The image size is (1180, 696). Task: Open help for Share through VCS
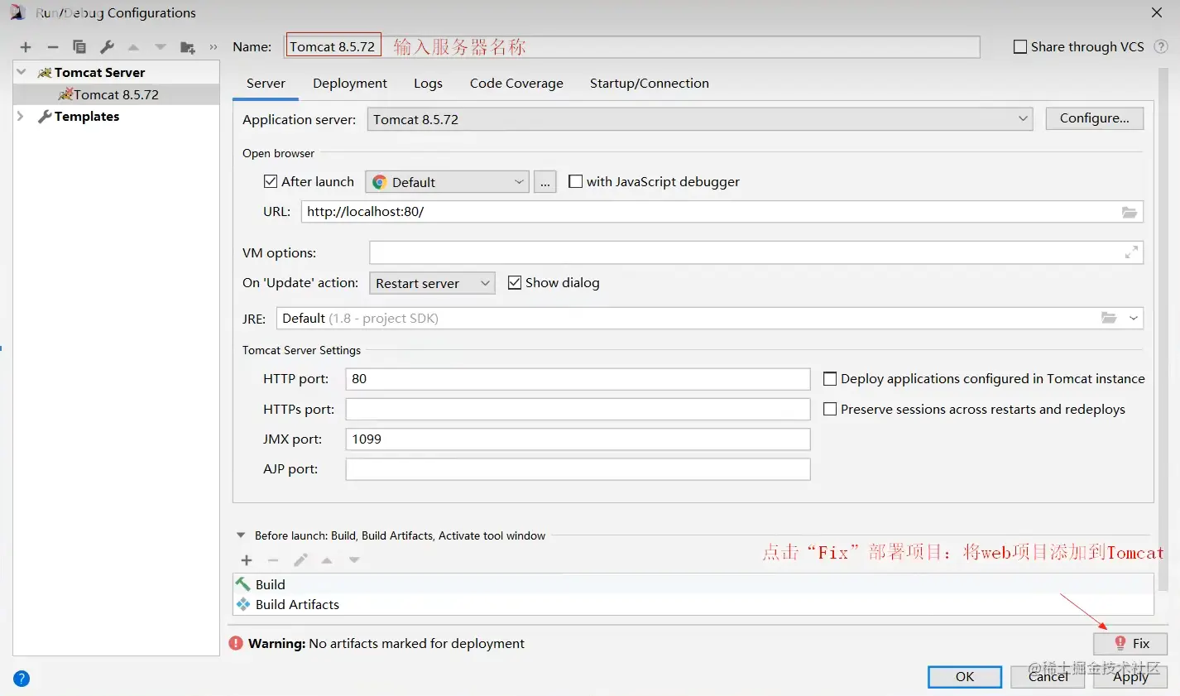click(1161, 46)
